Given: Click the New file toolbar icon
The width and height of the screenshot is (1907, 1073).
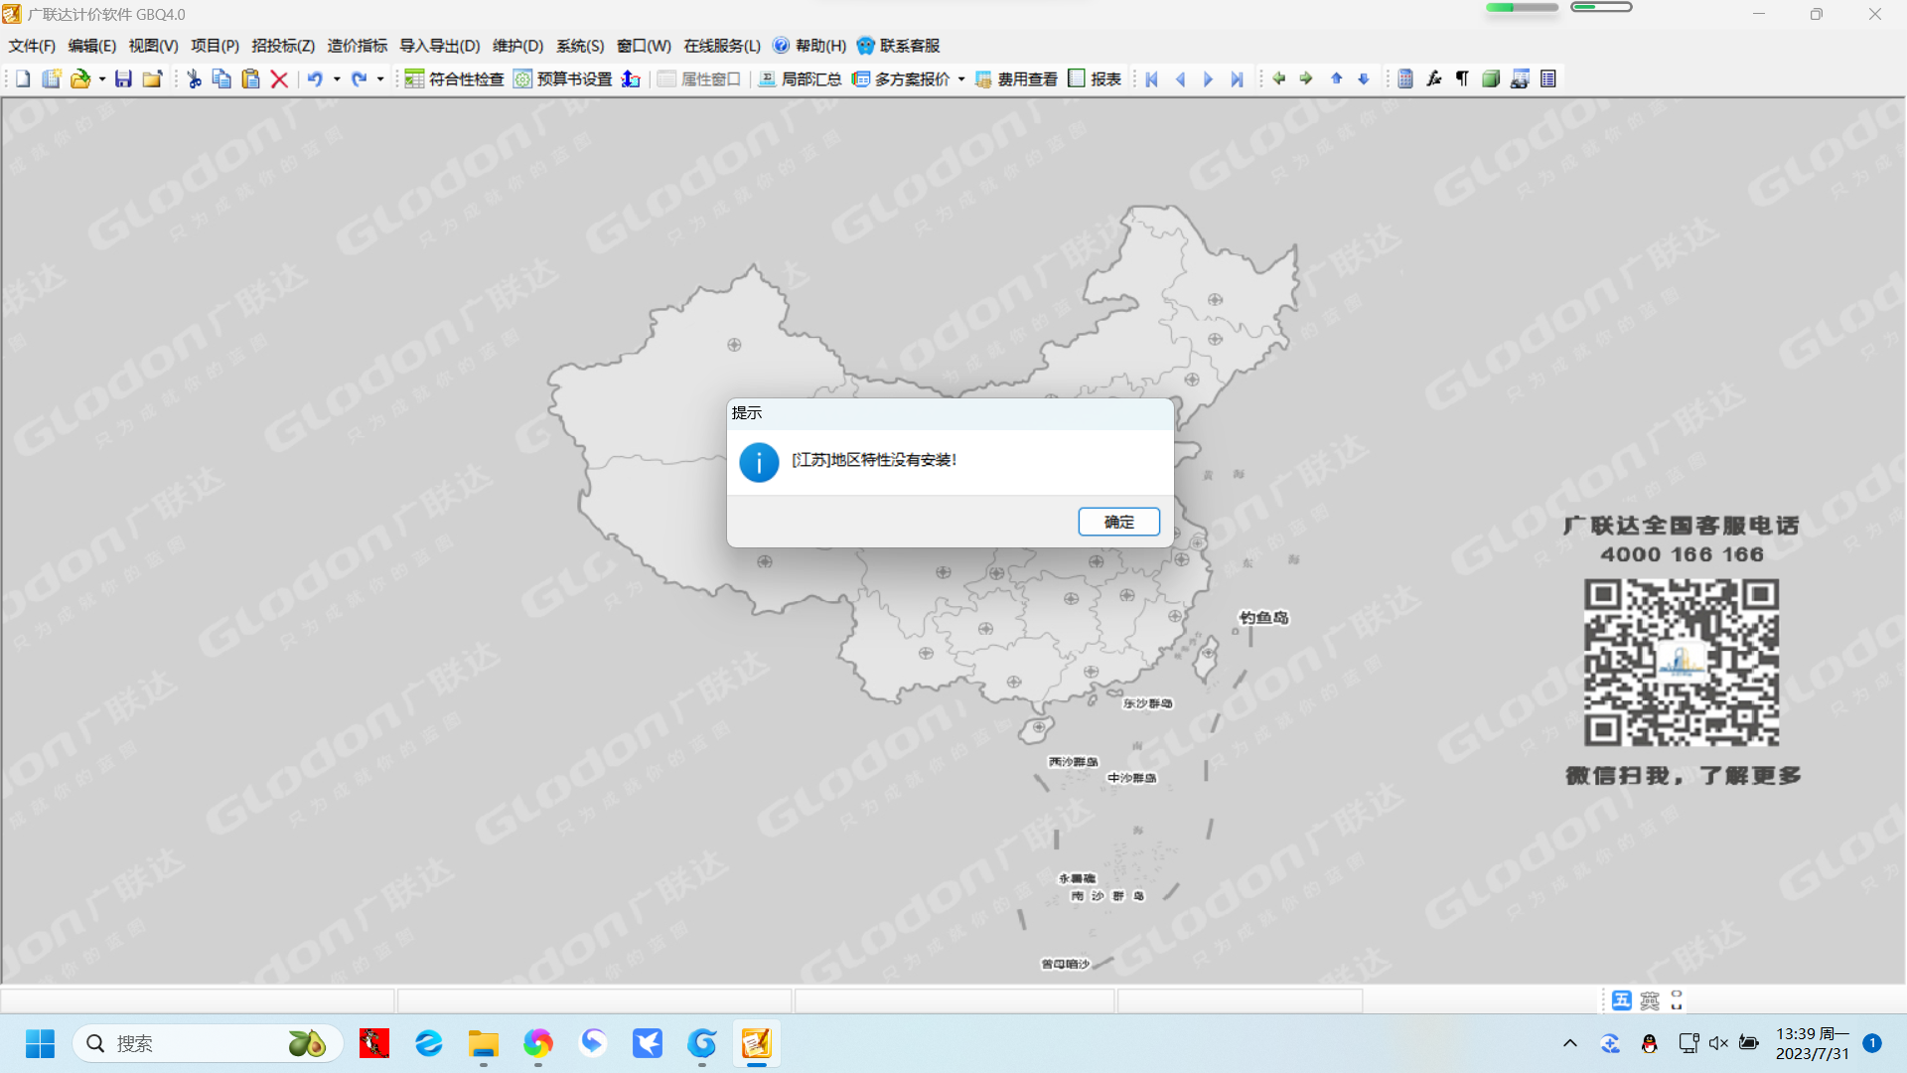Looking at the screenshot, I should coord(23,79).
